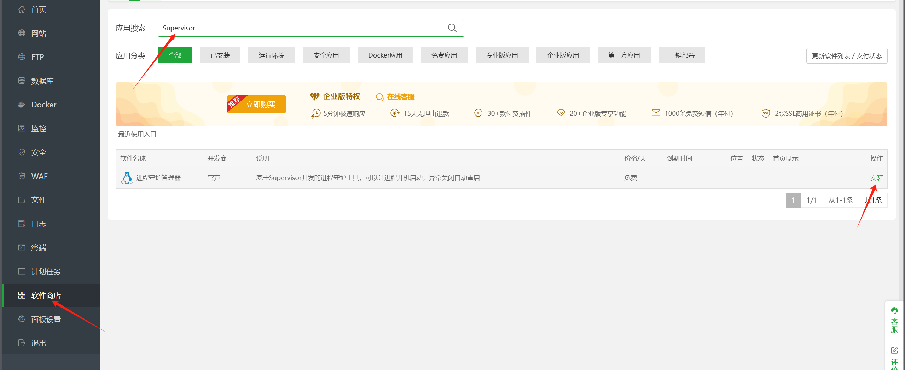Screen dimensions: 905x370
Task: Click the database icon in sidebar
Action: 22,81
